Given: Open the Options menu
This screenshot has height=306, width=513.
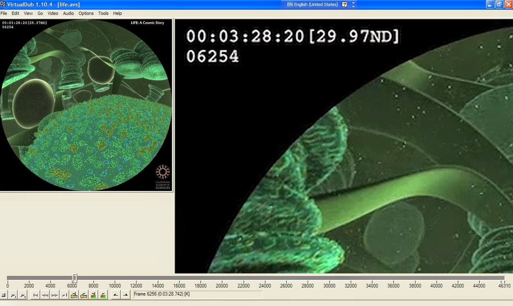Looking at the screenshot, I should [86, 13].
